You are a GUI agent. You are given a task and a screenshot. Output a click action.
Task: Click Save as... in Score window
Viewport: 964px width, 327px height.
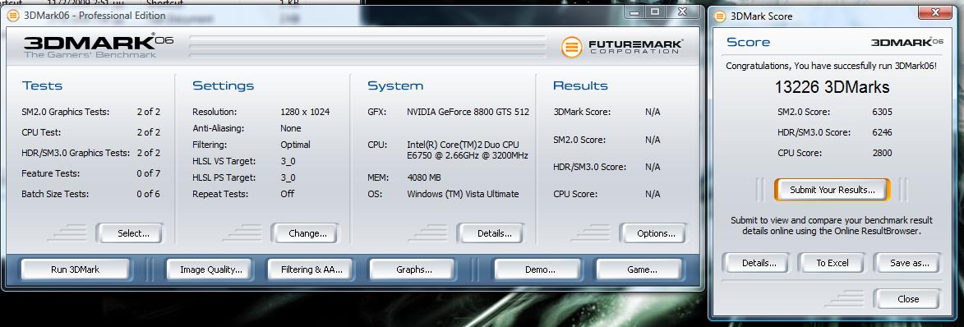point(907,263)
